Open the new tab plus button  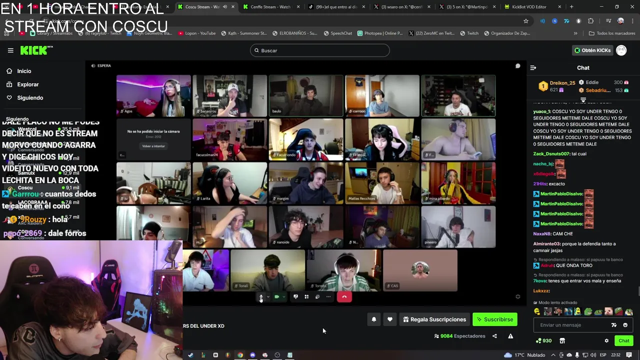coord(571,7)
